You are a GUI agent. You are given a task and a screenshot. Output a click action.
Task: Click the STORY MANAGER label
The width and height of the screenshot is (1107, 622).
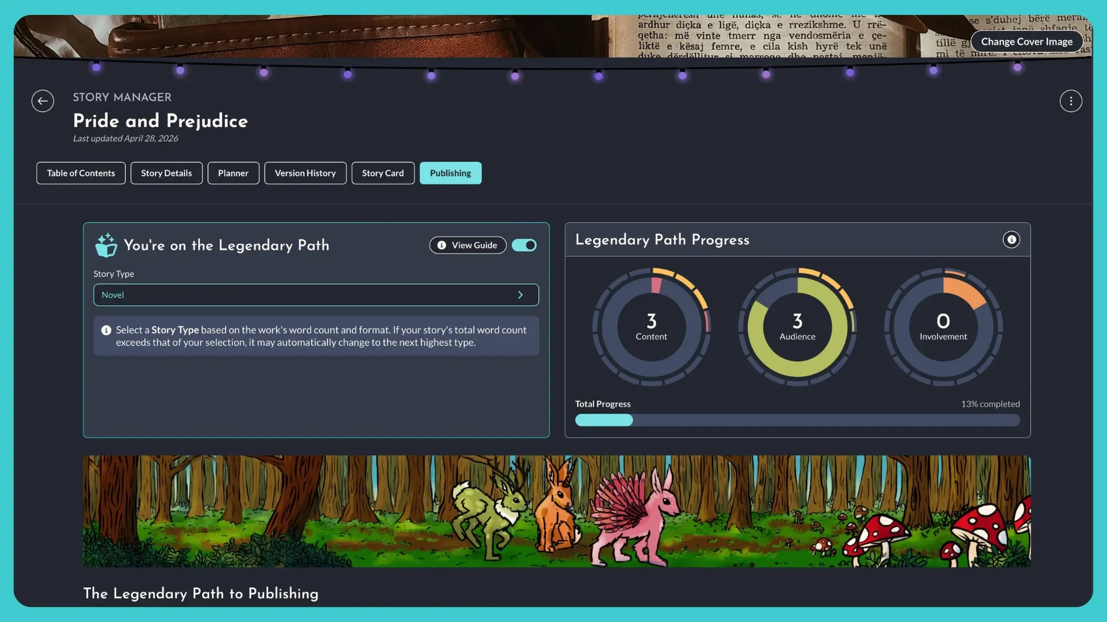[122, 97]
